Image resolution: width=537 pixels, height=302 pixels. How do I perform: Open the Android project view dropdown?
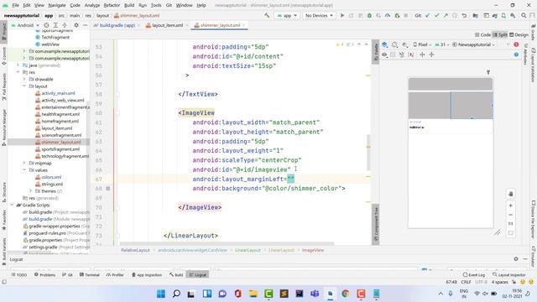pyautogui.click(x=25, y=25)
